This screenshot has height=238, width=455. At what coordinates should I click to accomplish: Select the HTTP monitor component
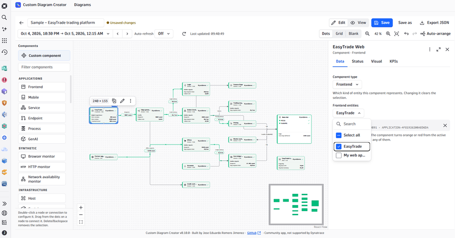click(42, 167)
